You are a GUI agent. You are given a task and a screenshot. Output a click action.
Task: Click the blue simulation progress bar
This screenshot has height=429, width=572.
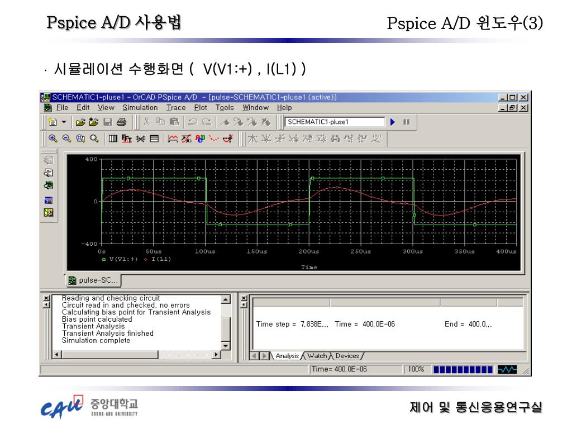pos(463,370)
